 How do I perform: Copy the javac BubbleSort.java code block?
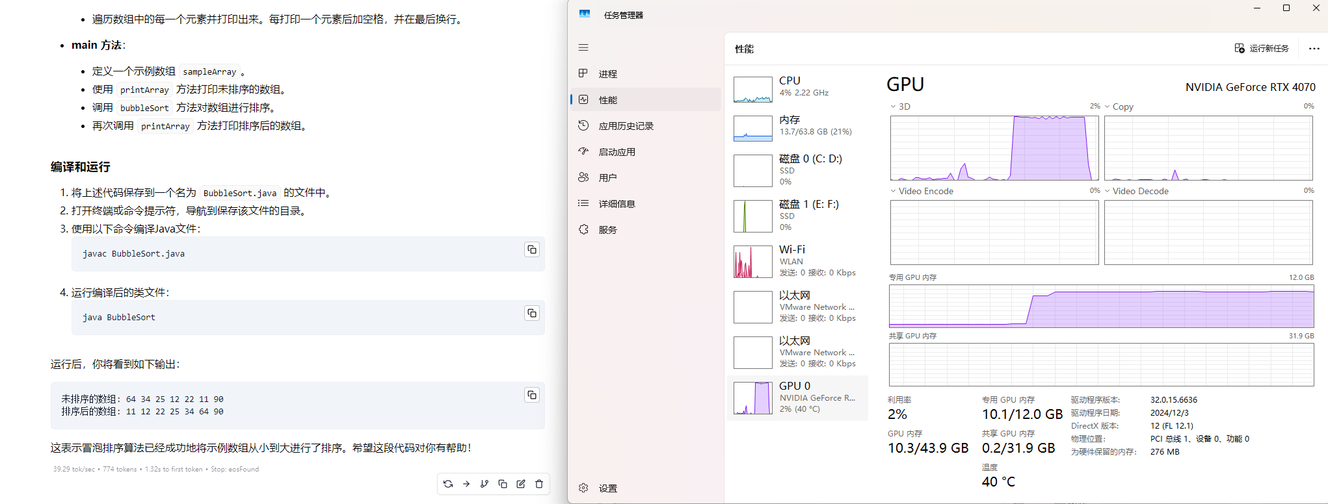click(x=532, y=250)
